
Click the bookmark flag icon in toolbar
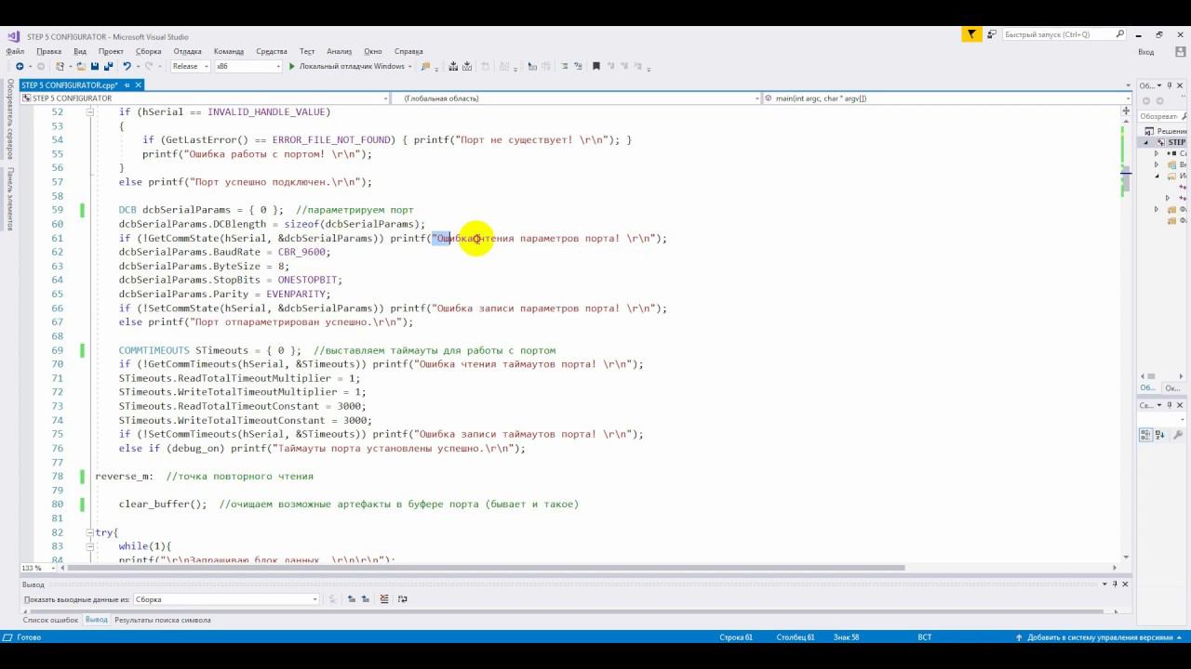pos(596,67)
